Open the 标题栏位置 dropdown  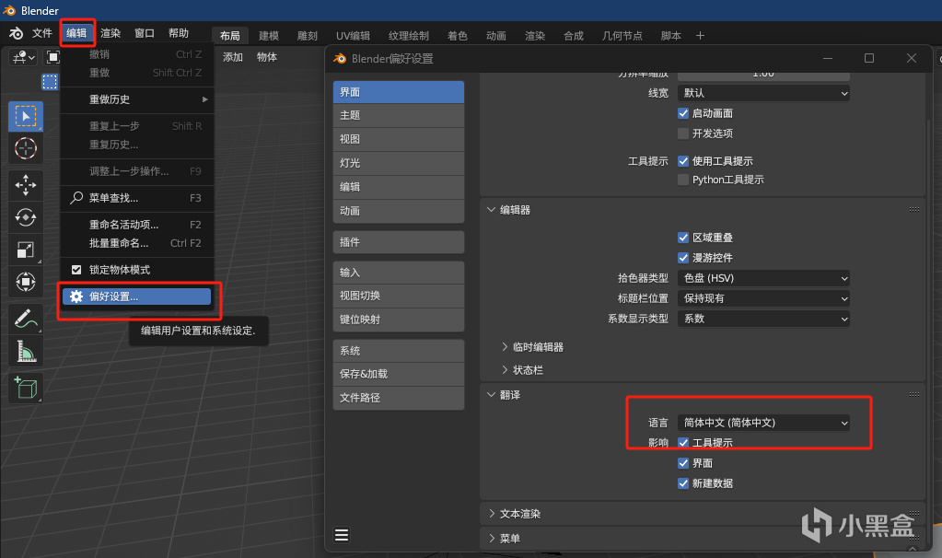pyautogui.click(x=763, y=298)
